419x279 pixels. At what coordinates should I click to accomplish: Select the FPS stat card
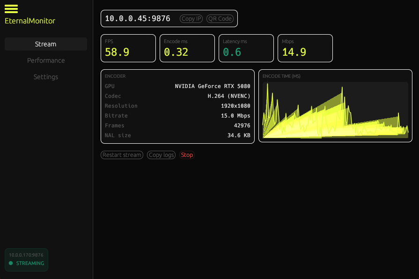coord(128,48)
